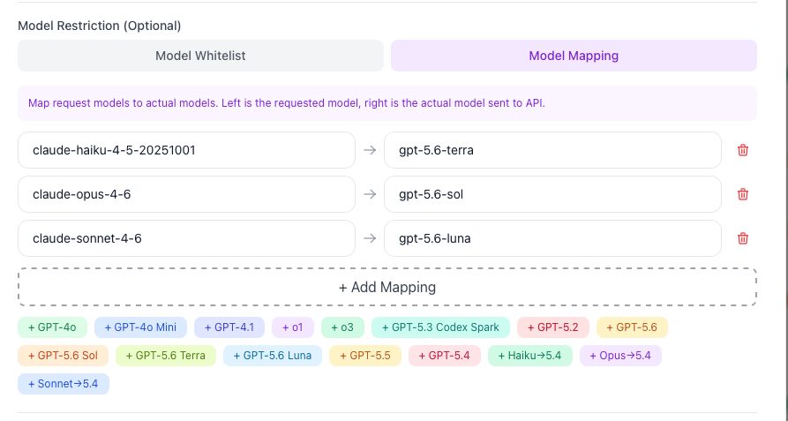Switch to the Model Whitelist tab
788x421 pixels.
(x=200, y=56)
